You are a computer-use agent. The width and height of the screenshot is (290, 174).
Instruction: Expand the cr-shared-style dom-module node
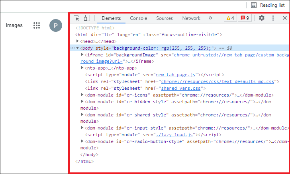[x=82, y=114]
